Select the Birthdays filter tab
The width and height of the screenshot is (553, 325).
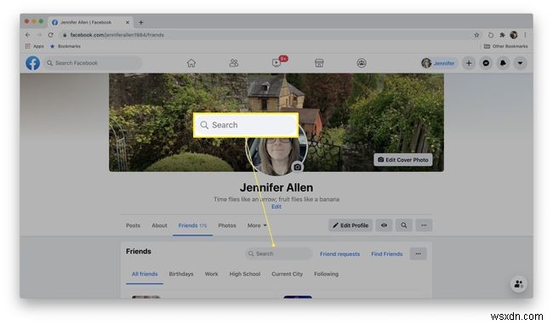pos(181,274)
